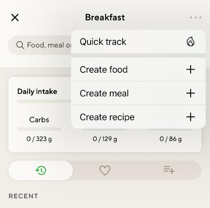The width and height of the screenshot is (210, 208).
Task: Close the Breakfast screen with X icon
Action: tap(15, 18)
